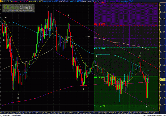The image size is (166, 117).
Task: Select the Mov5=1.4312 moving average readout
Action: pyautogui.click(x=64, y=1)
